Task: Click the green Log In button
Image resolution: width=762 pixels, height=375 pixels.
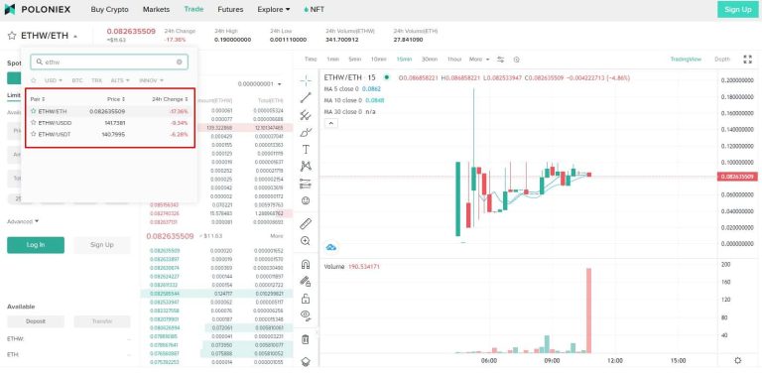Action: (36, 245)
